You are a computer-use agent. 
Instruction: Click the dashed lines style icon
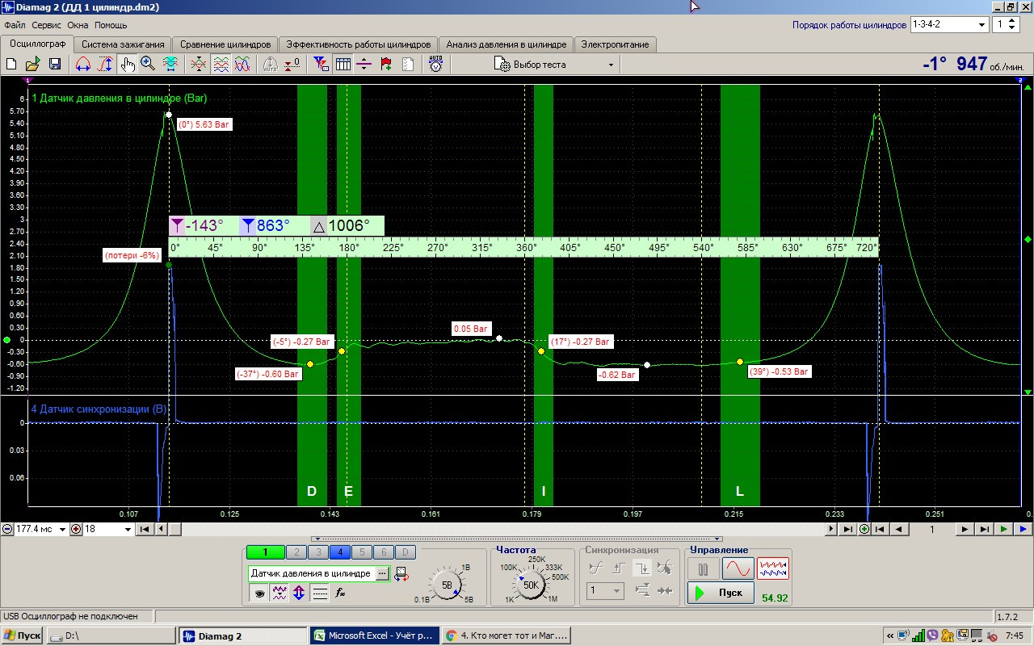point(320,593)
